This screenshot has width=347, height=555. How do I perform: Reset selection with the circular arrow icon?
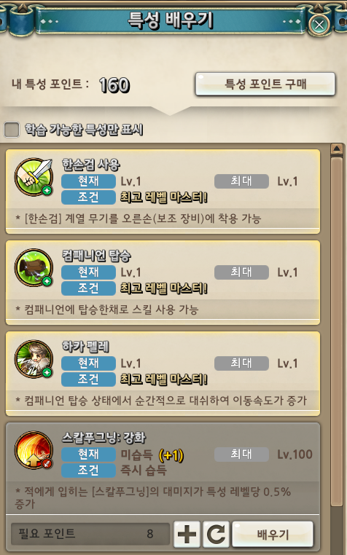[x=216, y=534]
